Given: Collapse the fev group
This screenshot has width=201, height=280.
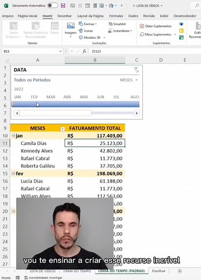Looking at the screenshot, I should (13, 173).
